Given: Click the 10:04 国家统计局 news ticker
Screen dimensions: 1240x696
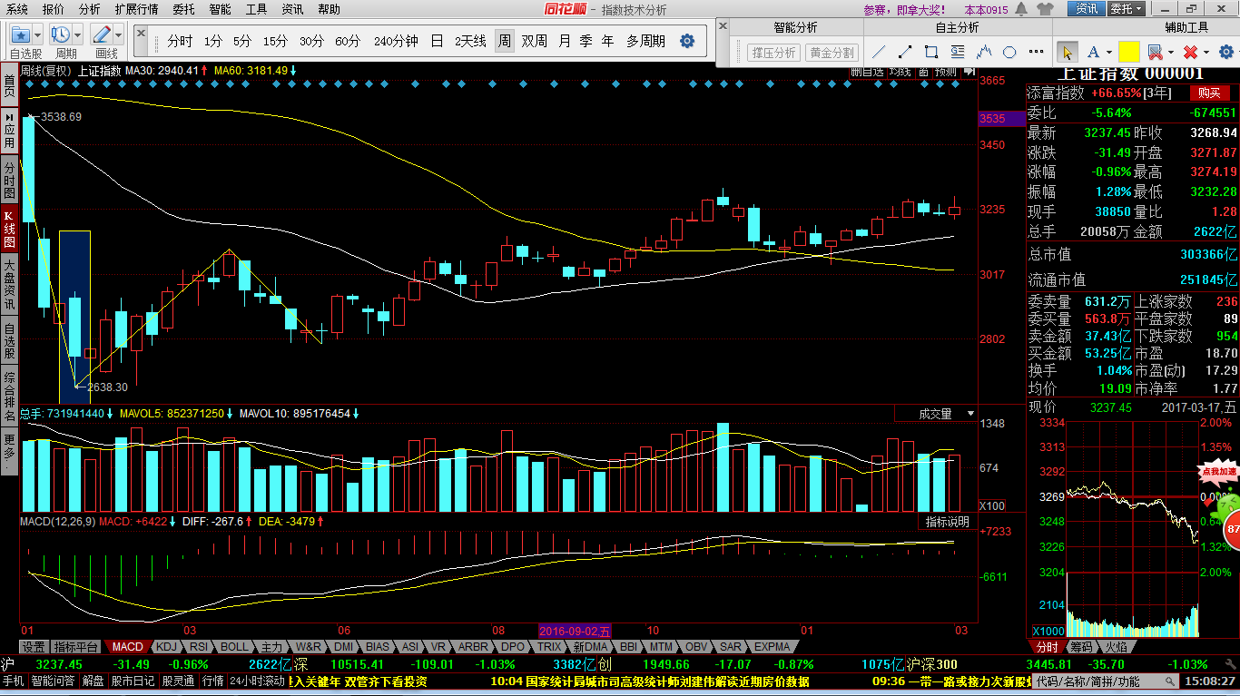Looking at the screenshot, I should click(650, 681).
